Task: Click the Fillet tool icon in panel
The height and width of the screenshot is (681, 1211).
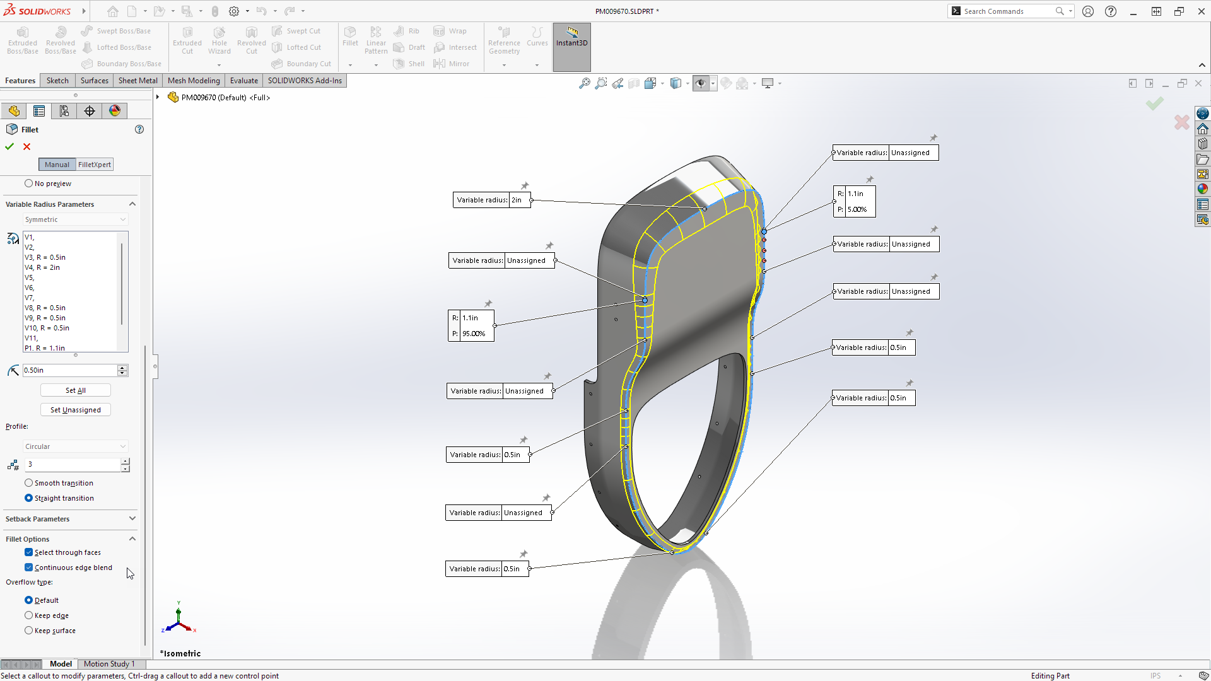Action: [11, 129]
